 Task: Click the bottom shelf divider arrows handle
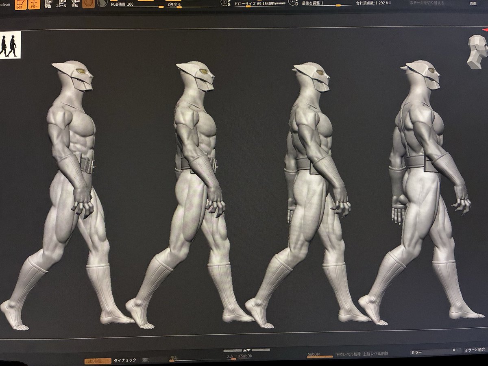click(247, 351)
